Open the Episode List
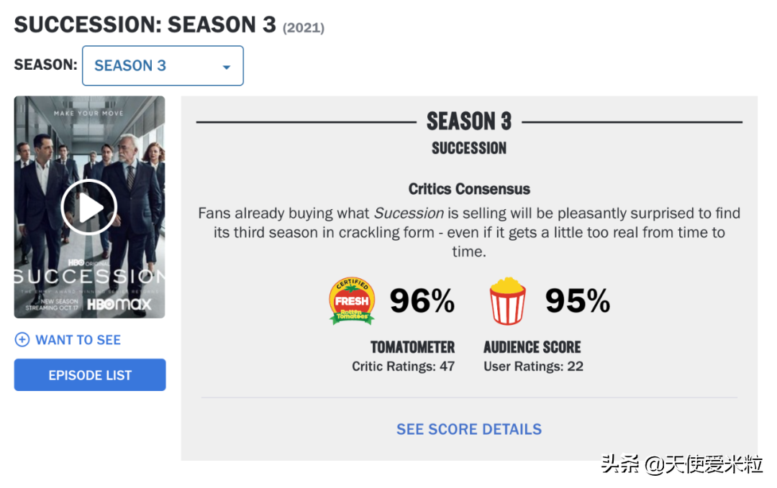 click(x=90, y=375)
